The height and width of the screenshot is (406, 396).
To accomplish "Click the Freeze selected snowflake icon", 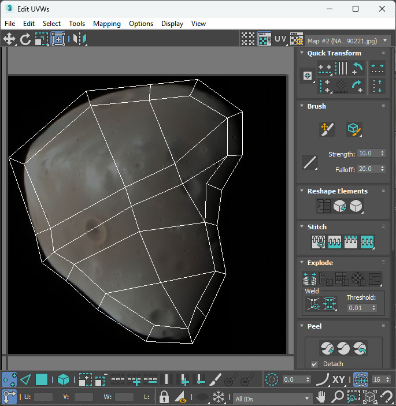I will 219,397.
